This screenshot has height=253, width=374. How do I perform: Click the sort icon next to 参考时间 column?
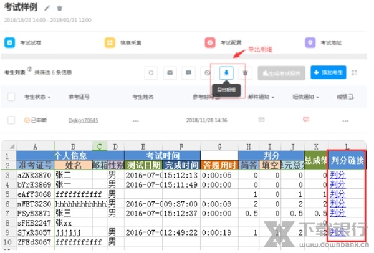coord(218,97)
